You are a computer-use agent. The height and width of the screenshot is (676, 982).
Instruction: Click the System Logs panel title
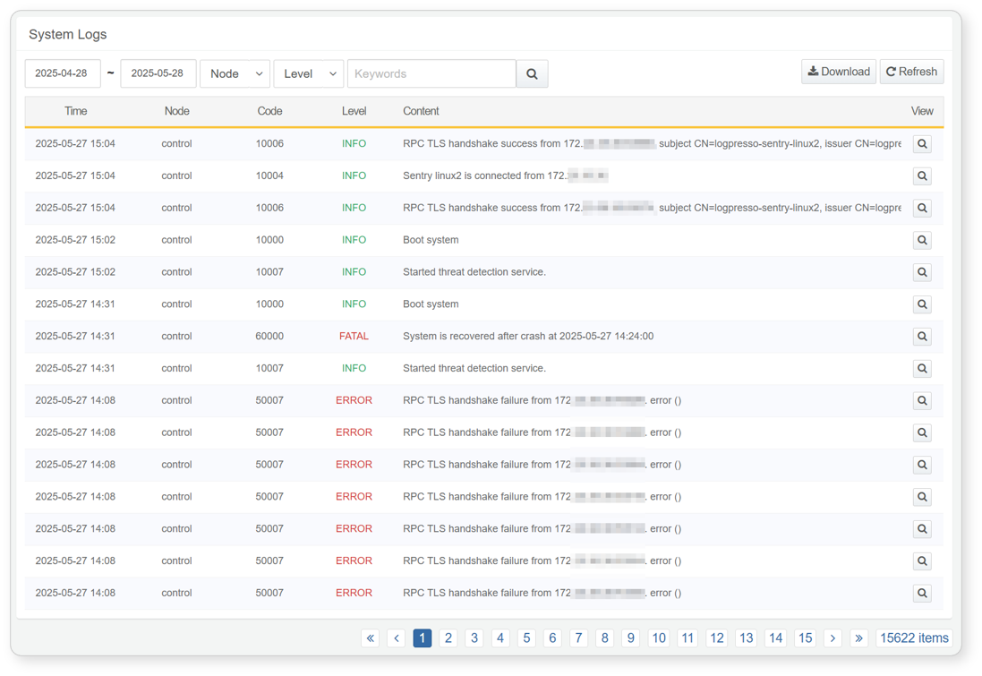tap(68, 34)
